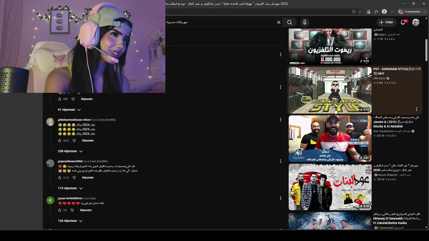Open the browser profile icon
Image resolution: width=429 pixels, height=241 pixels.
384,12
